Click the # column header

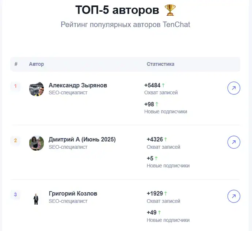pyautogui.click(x=16, y=64)
